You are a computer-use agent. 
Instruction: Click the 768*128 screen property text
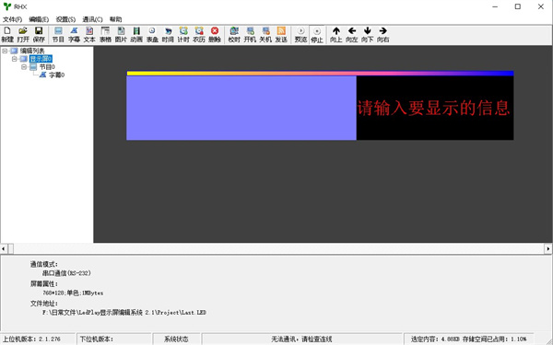[x=73, y=293]
